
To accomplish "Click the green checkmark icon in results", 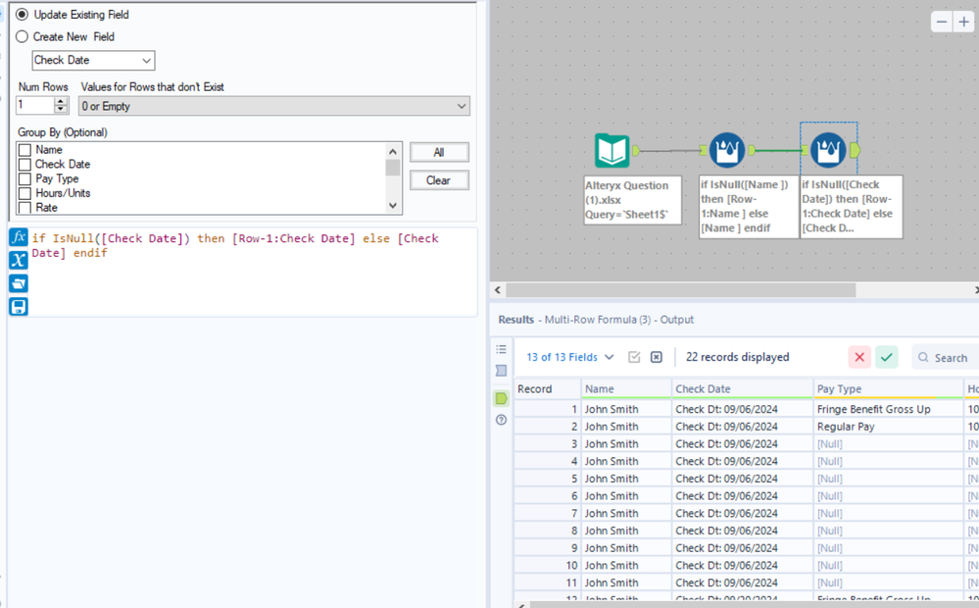I will (x=887, y=358).
